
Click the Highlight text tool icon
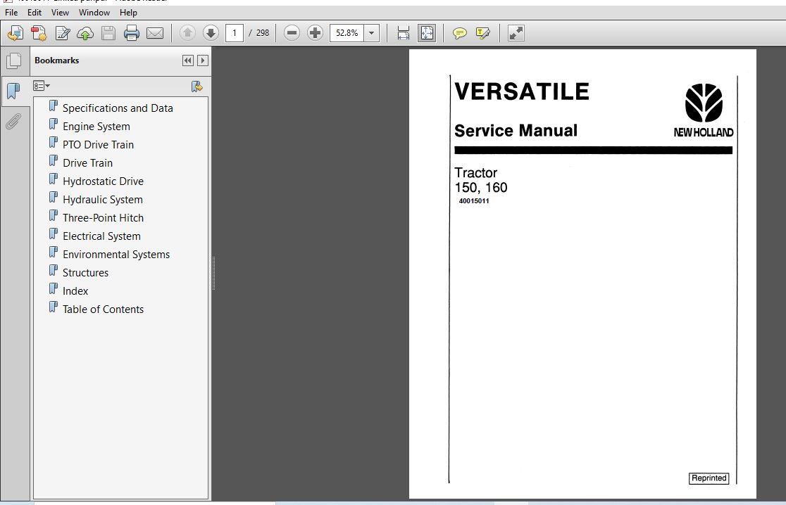[x=482, y=33]
